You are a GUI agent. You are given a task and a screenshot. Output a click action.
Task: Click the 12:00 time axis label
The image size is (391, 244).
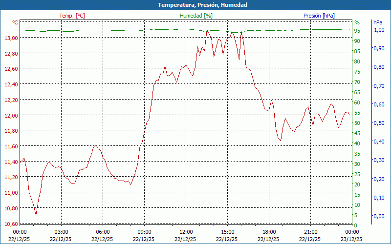(x=186, y=232)
